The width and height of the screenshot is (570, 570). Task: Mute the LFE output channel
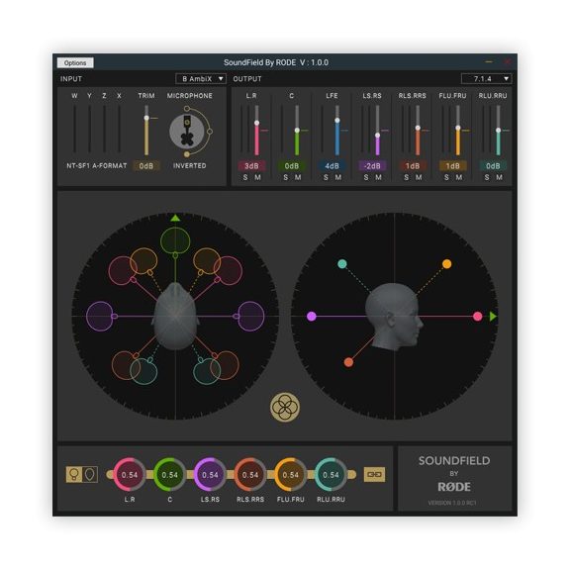coord(338,177)
